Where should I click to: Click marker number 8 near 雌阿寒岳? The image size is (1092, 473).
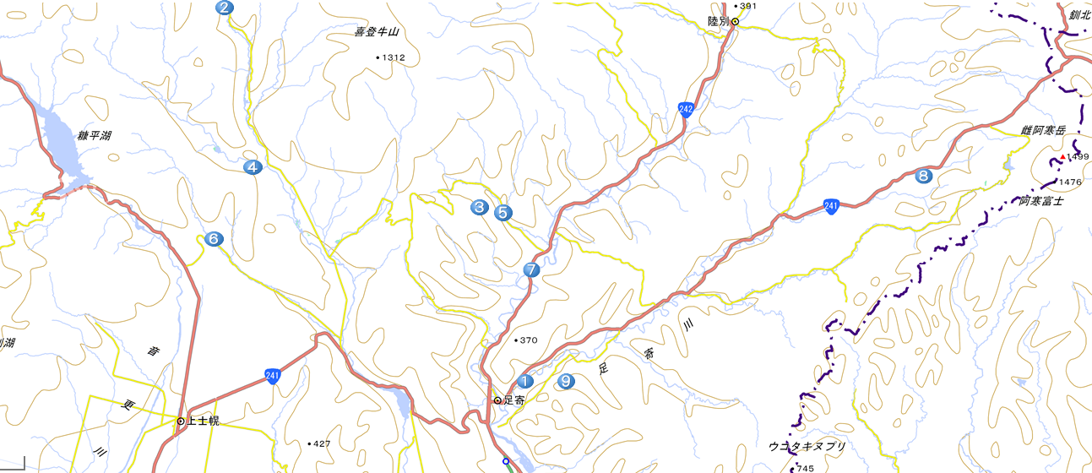[923, 176]
